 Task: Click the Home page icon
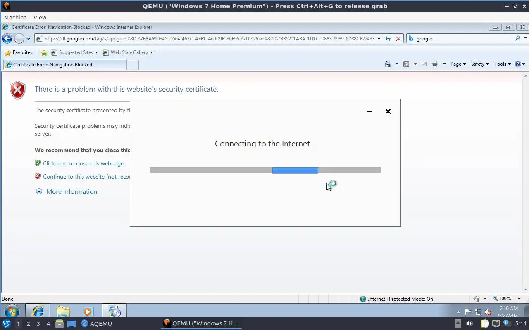point(388,64)
